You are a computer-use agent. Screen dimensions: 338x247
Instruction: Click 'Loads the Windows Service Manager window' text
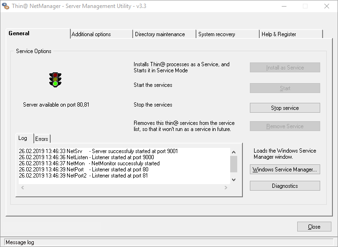(285, 154)
